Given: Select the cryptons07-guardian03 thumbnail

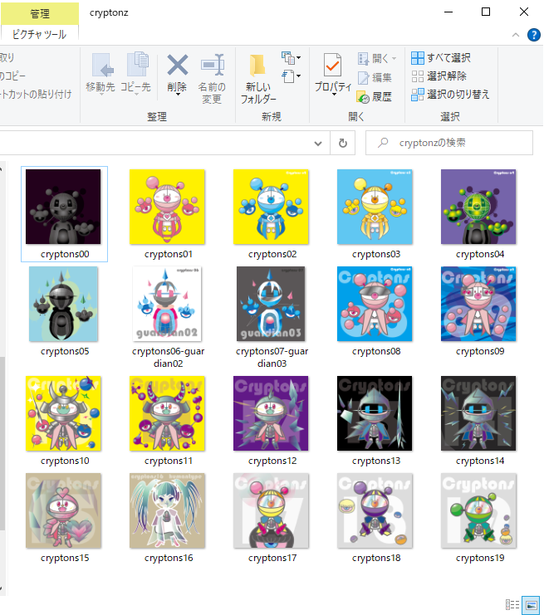Looking at the screenshot, I should (271, 304).
